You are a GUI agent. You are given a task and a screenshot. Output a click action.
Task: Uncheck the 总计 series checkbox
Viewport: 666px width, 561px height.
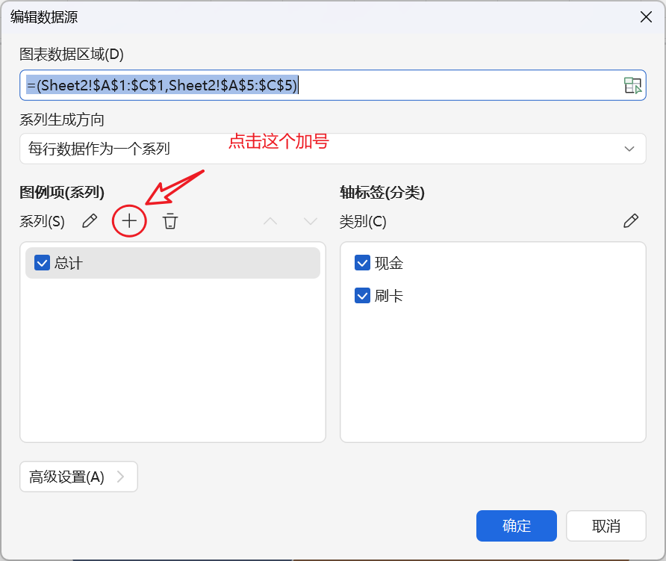pyautogui.click(x=42, y=263)
